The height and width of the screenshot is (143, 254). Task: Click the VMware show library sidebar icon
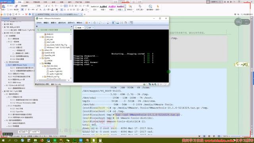click(114, 23)
